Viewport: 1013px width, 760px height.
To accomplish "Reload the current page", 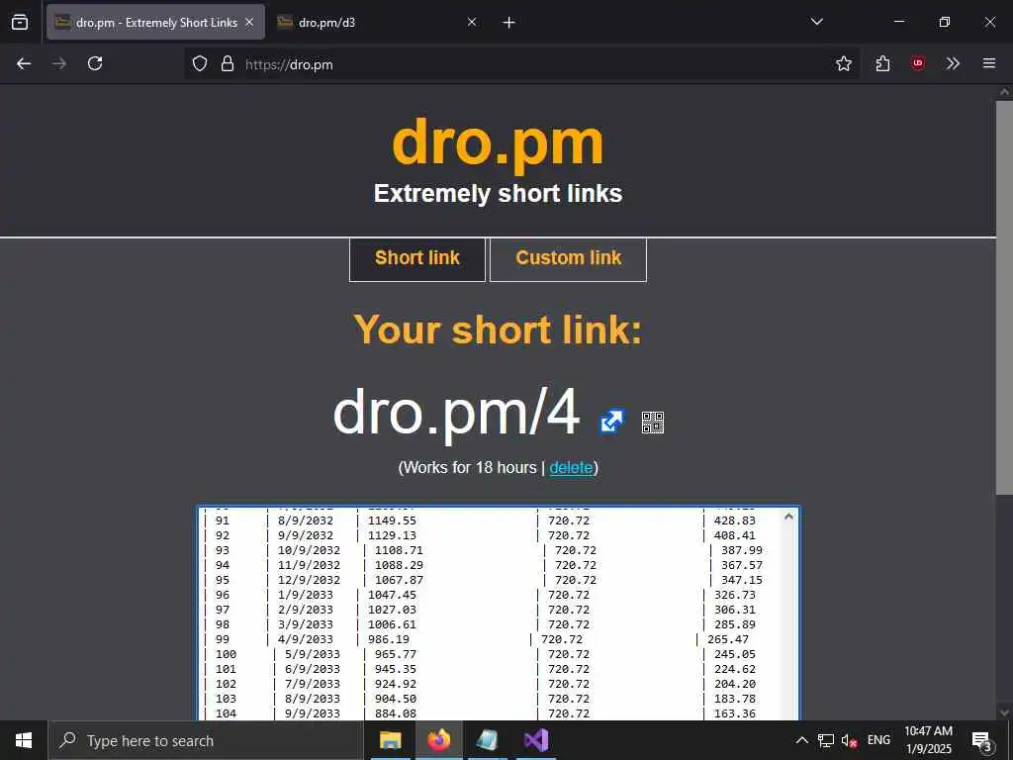I will (95, 63).
